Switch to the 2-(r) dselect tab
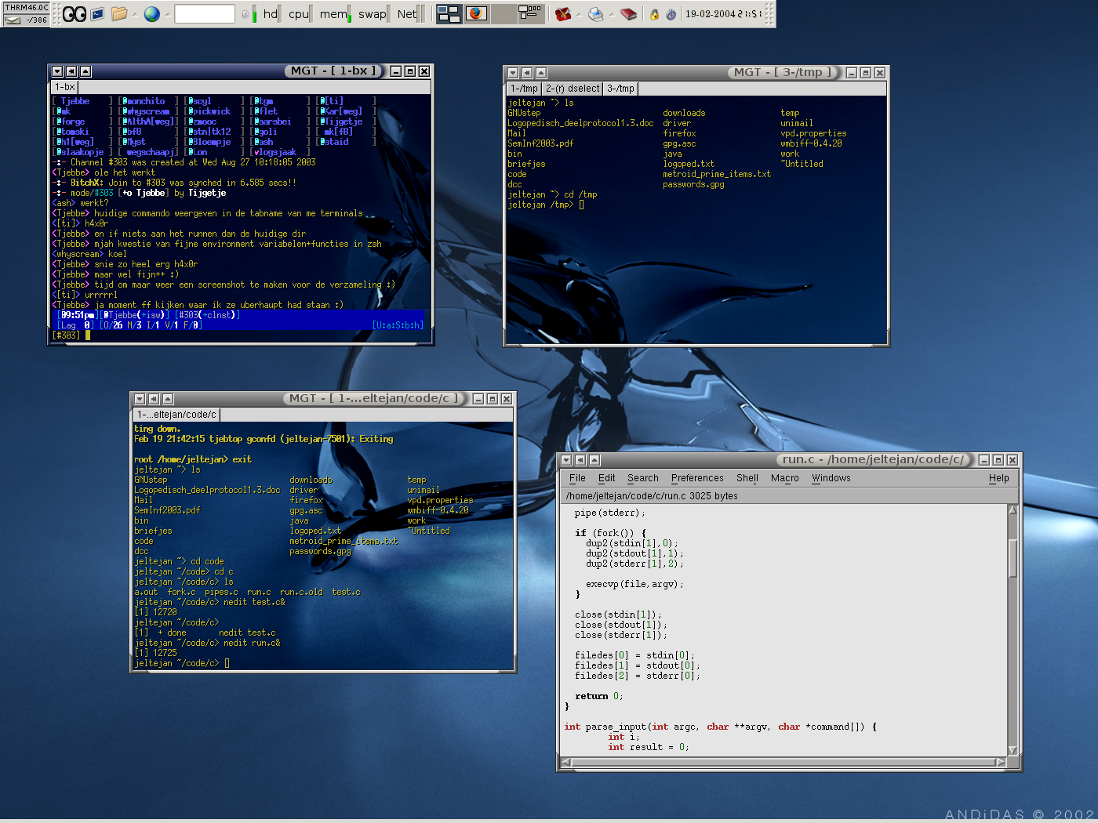The height and width of the screenshot is (823, 1098). pyautogui.click(x=573, y=89)
